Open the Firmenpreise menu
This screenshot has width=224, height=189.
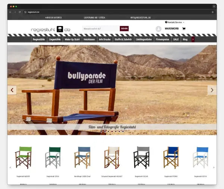[162, 40]
